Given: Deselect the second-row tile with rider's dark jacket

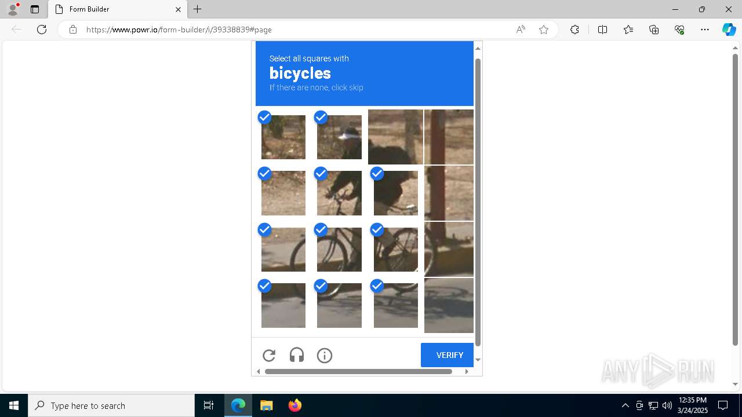Looking at the screenshot, I should 395,193.
